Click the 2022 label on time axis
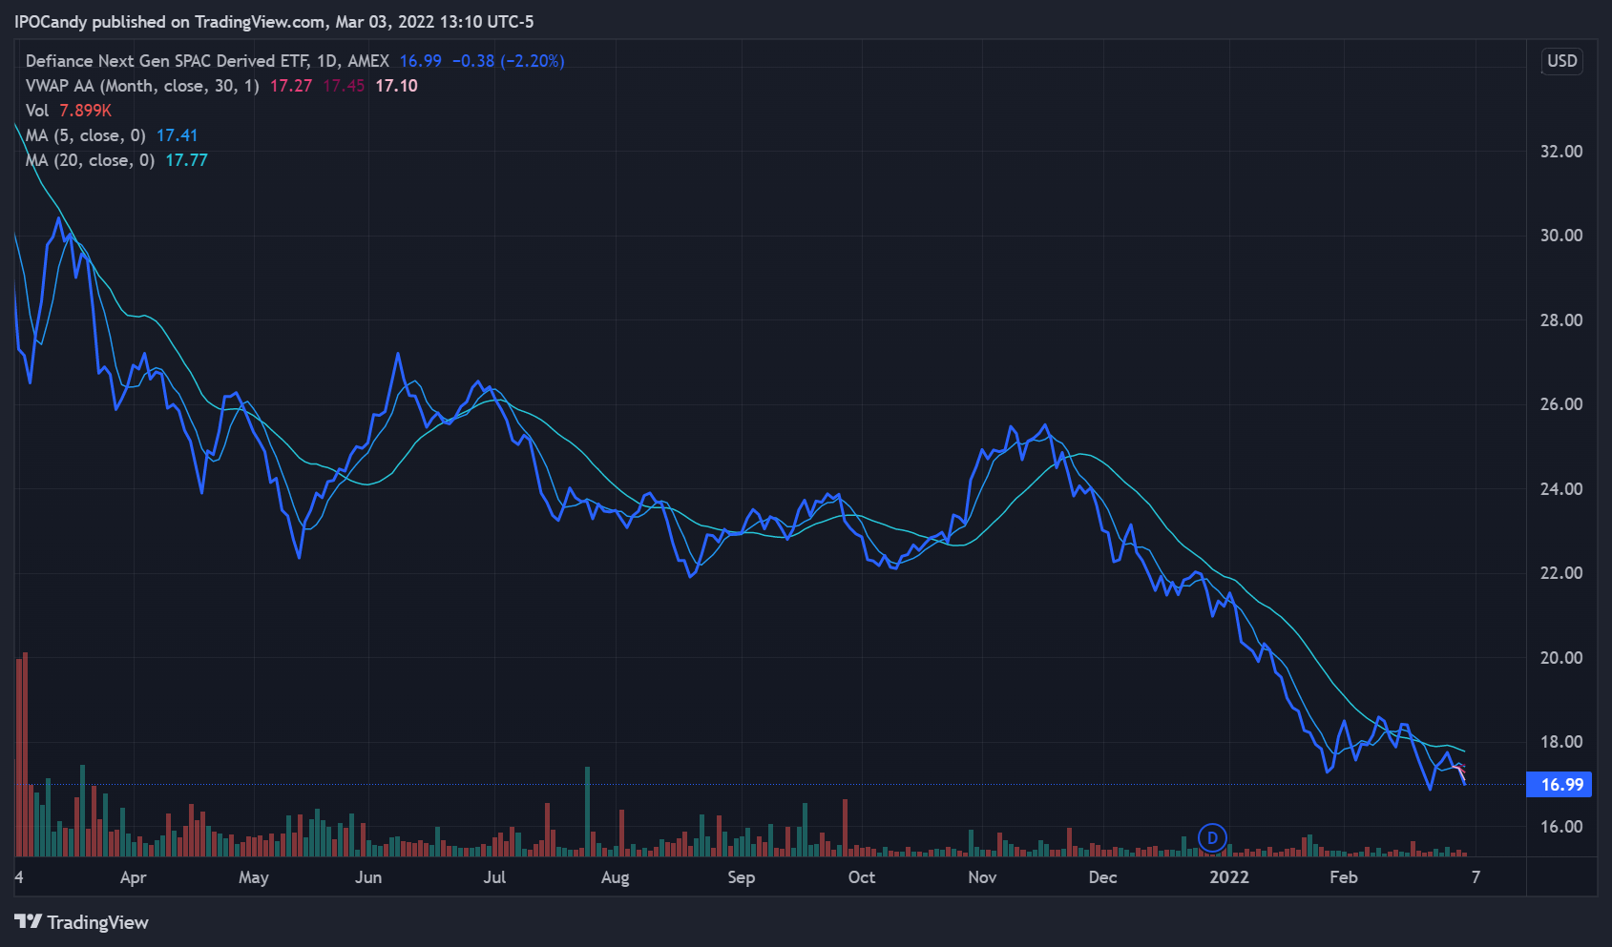Image resolution: width=1612 pixels, height=947 pixels. click(1228, 877)
